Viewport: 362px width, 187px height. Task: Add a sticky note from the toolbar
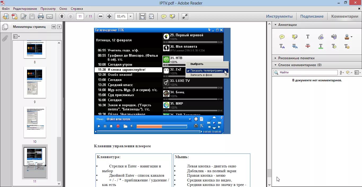(x=164, y=16)
